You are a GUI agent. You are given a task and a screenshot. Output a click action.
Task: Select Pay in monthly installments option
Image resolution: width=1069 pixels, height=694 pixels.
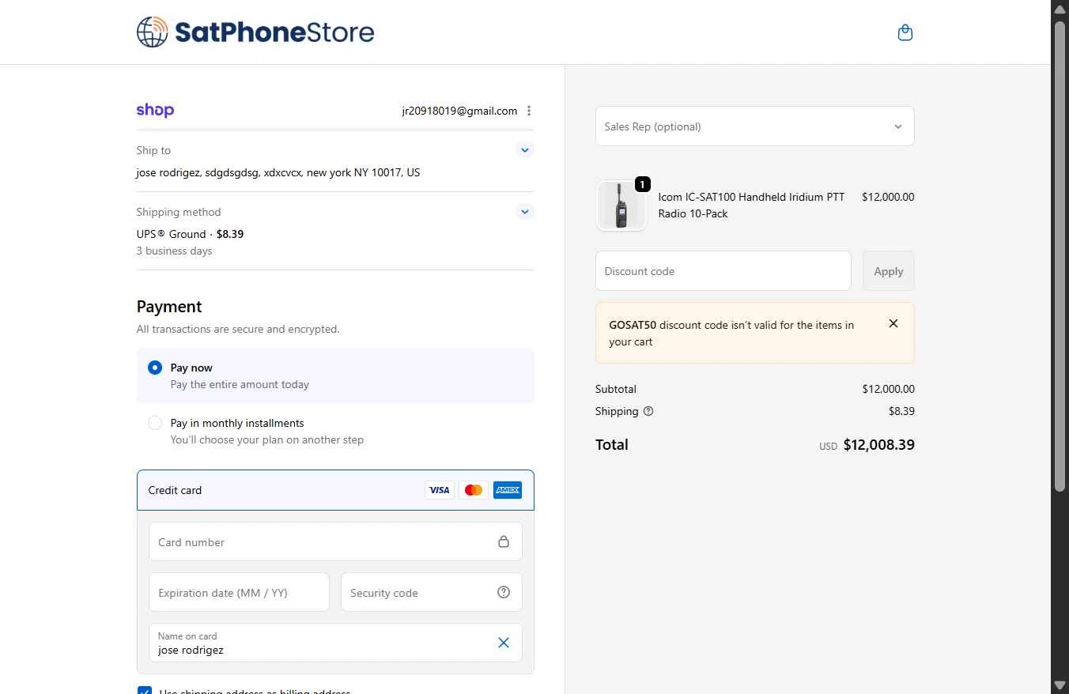point(155,423)
